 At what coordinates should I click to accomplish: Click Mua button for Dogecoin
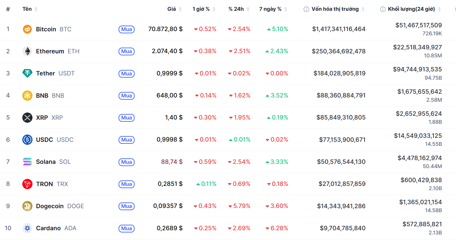pos(127,206)
